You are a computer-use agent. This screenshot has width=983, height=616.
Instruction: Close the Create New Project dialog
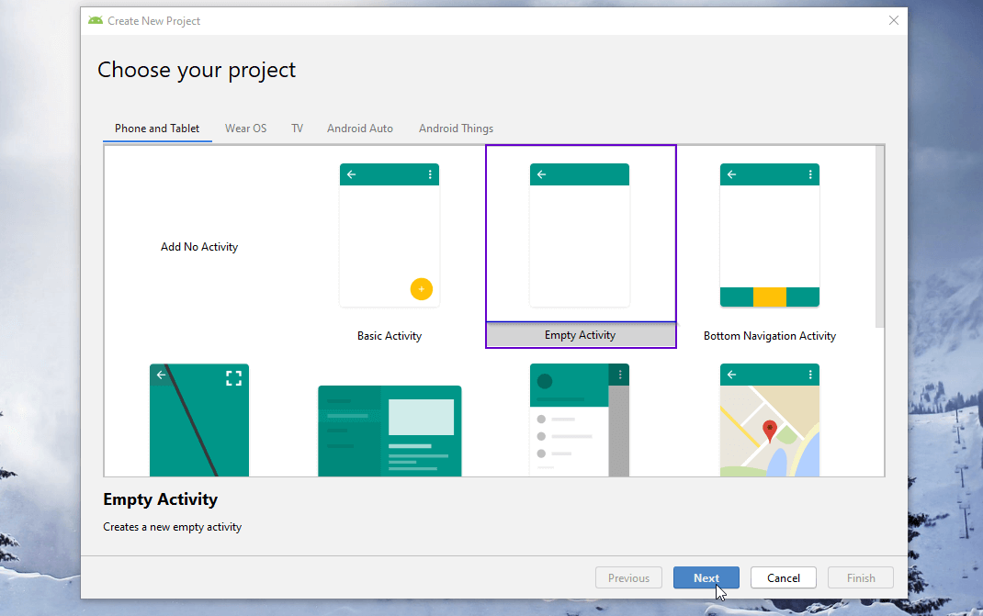tap(893, 20)
